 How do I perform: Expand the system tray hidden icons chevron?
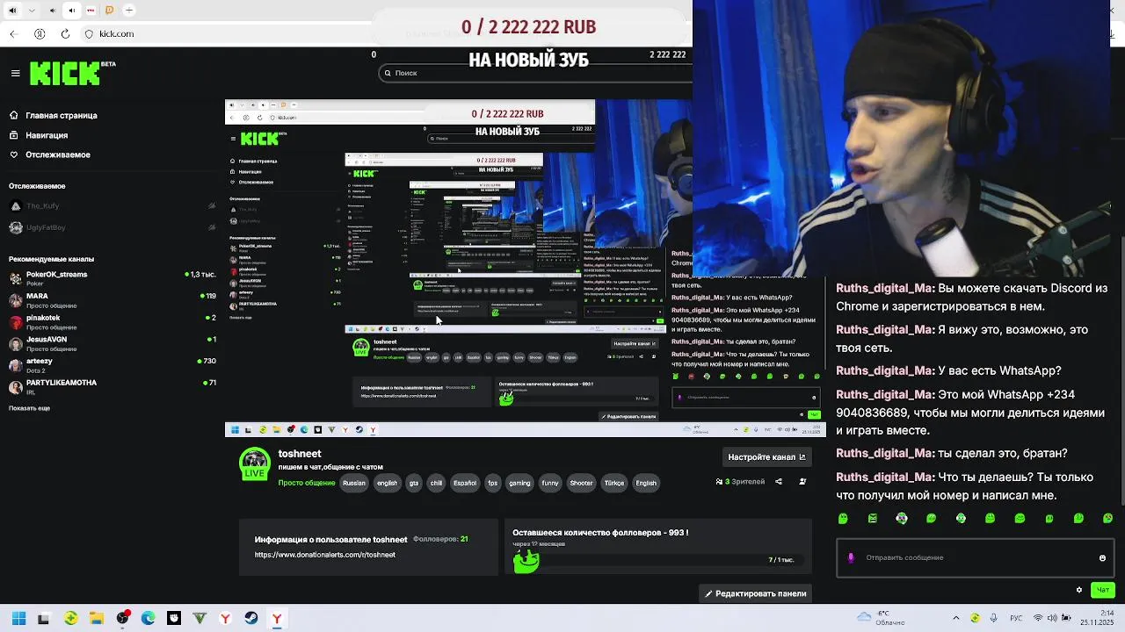[956, 619]
